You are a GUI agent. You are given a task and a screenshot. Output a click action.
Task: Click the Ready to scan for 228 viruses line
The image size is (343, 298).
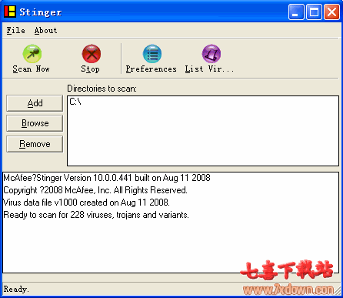pyautogui.click(x=96, y=215)
